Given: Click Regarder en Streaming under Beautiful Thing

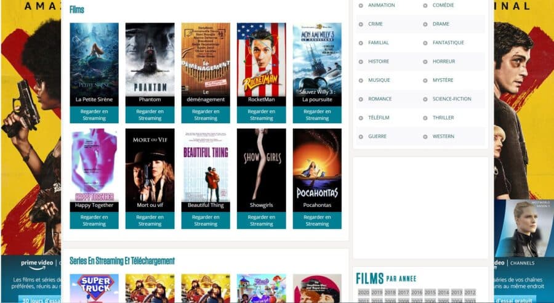Looking at the screenshot, I should 206,220.
